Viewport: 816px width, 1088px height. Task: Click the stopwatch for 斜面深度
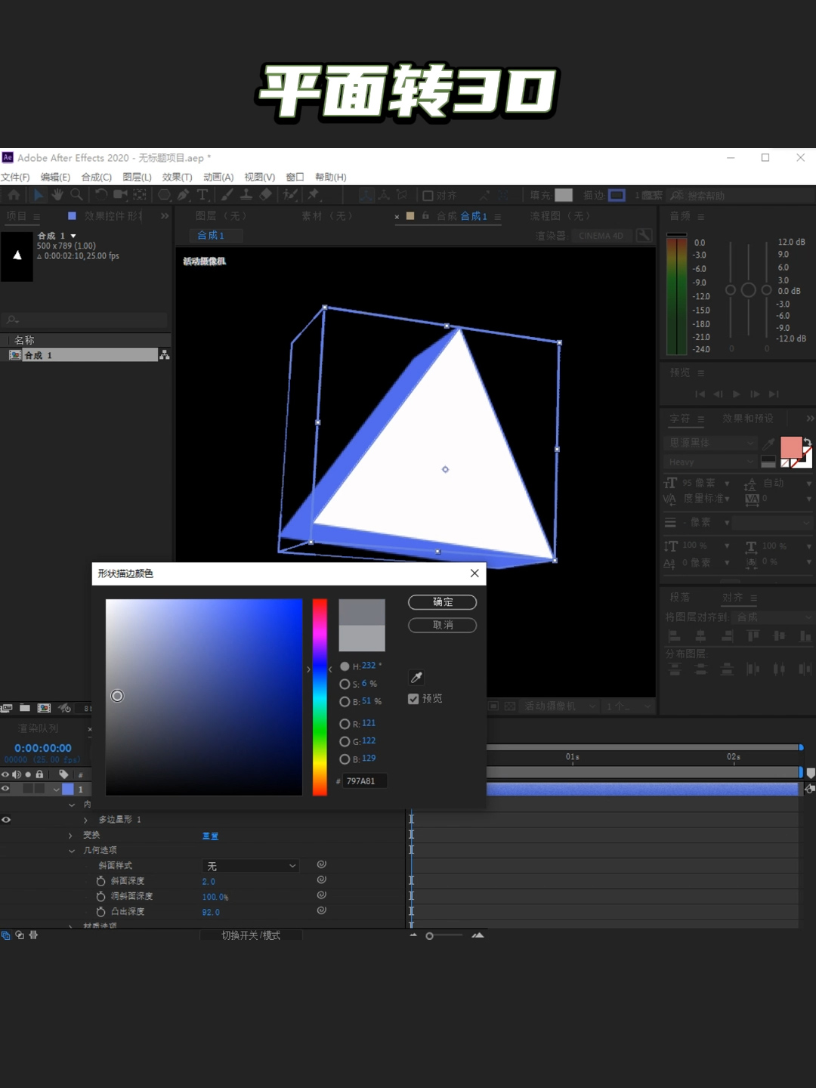(101, 881)
